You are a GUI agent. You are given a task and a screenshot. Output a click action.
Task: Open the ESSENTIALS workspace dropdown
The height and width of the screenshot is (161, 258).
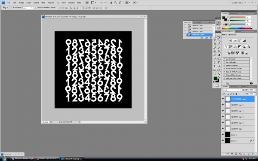point(238,3)
